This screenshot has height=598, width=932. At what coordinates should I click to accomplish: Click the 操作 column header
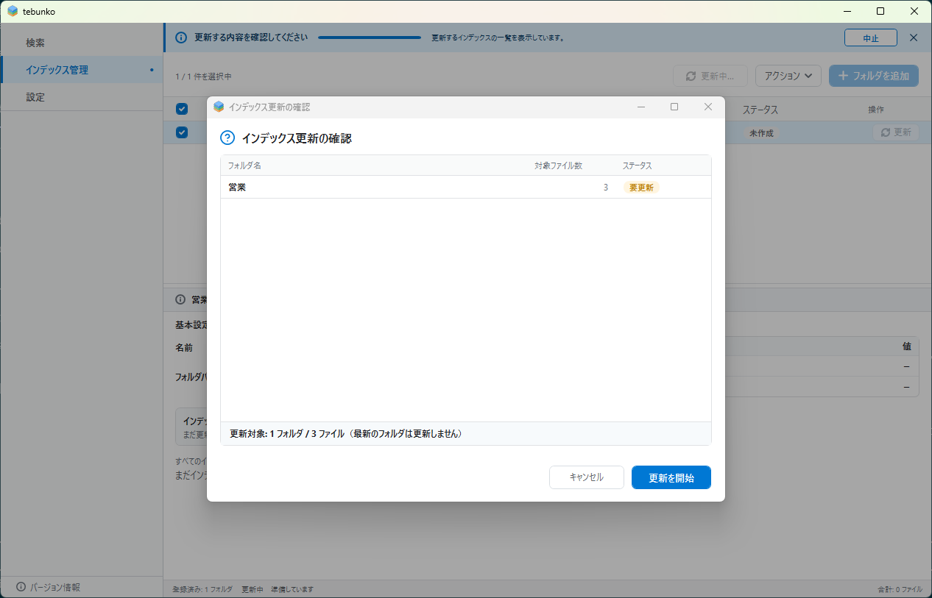[x=876, y=110]
